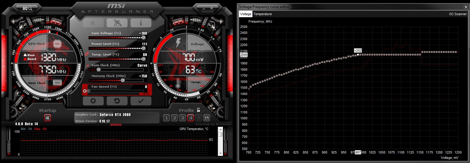Click the Temp. Limit slider handle
This screenshot has width=470, height=163.
tap(144, 59)
